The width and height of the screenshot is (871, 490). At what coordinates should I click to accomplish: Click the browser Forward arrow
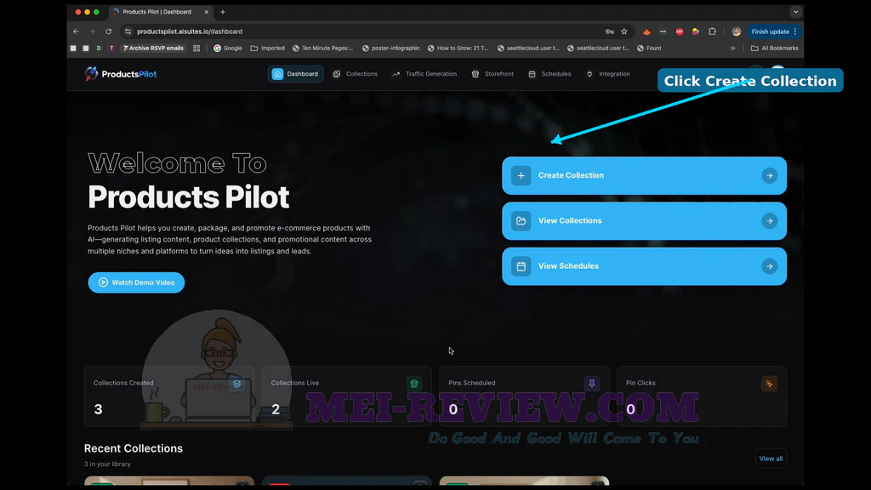point(92,31)
